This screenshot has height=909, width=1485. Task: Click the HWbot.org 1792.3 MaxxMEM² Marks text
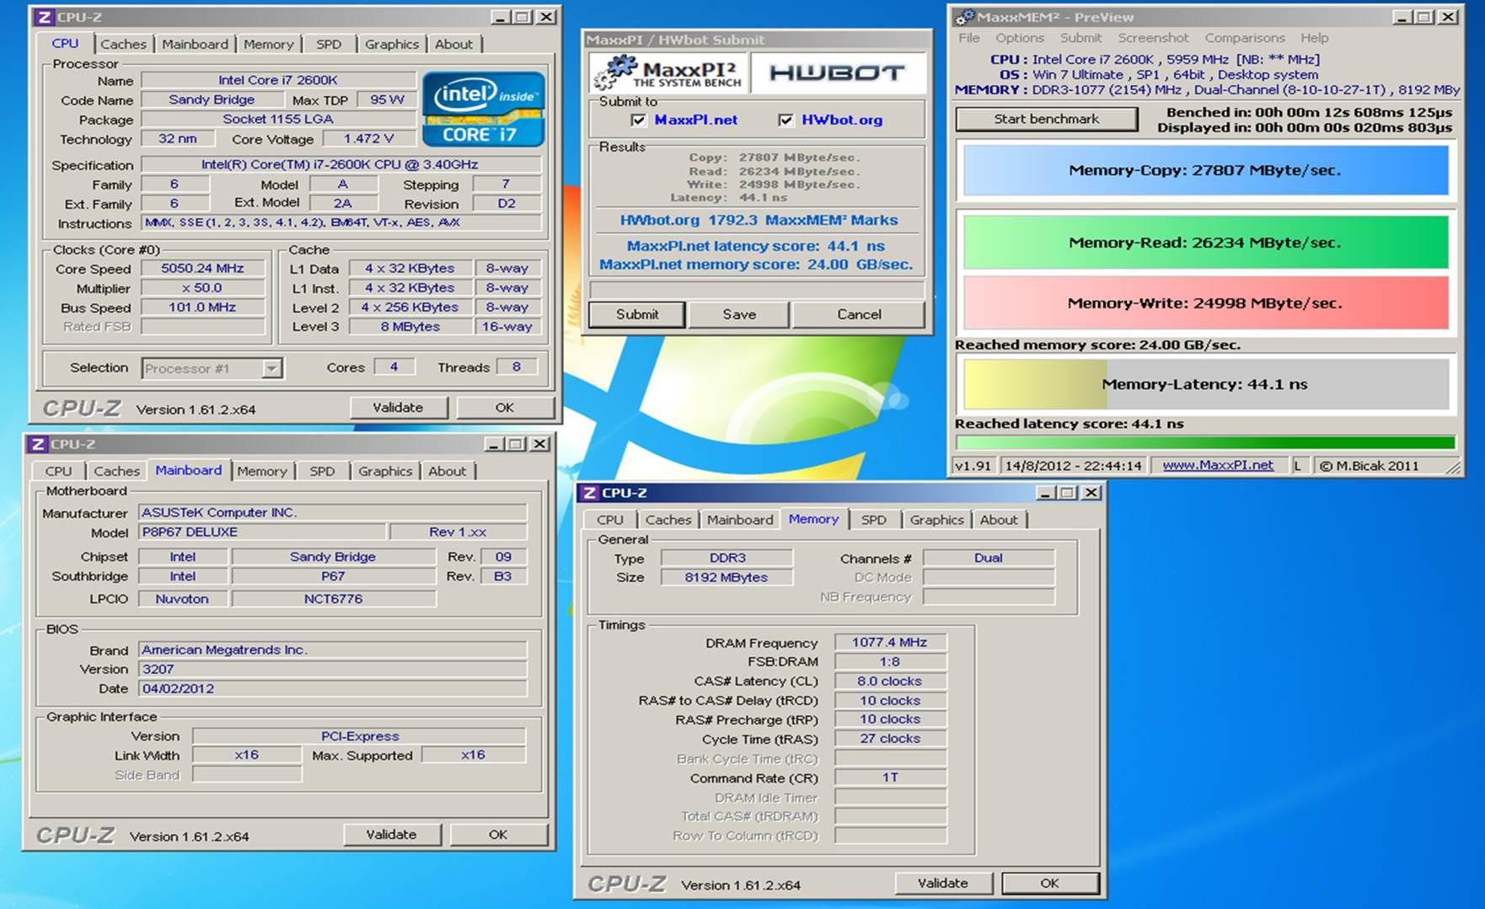(x=759, y=221)
